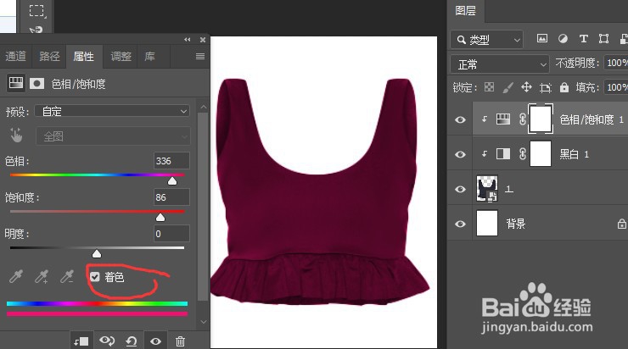Click the 色相 hue slider handle
This screenshot has height=349, width=628.
172,181
